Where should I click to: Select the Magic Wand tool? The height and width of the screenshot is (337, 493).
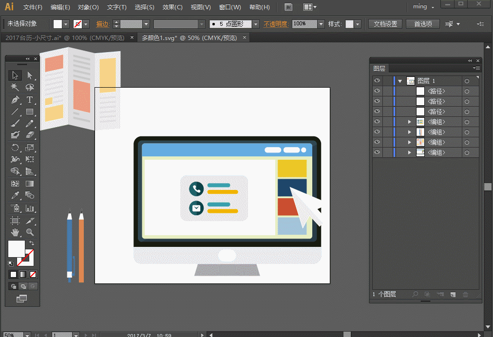[x=15, y=87]
